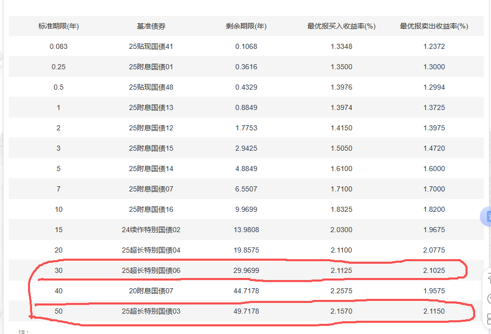Click remaining term value 0.8849
The height and width of the screenshot is (334, 491).
246,107
